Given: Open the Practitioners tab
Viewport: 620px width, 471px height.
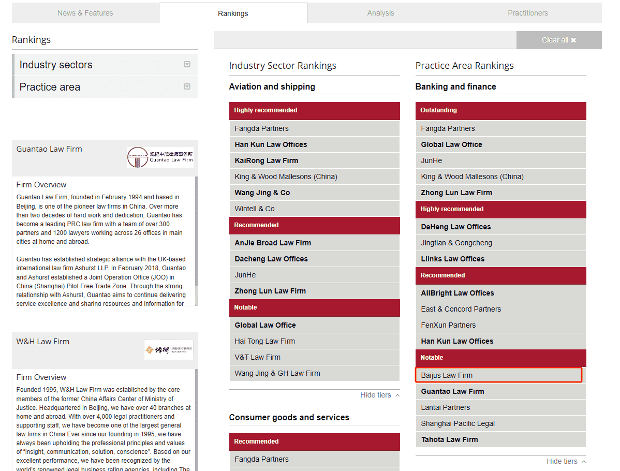Looking at the screenshot, I should (528, 13).
